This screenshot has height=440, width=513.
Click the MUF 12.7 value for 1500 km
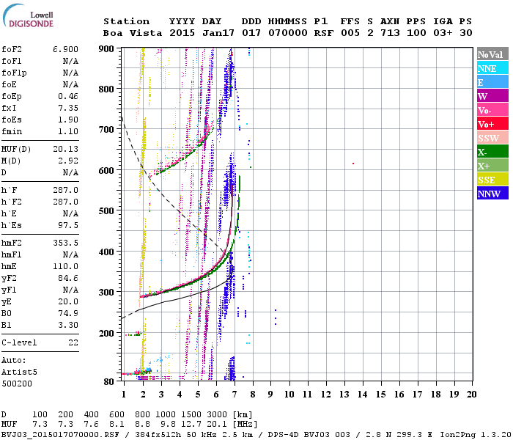point(191,425)
